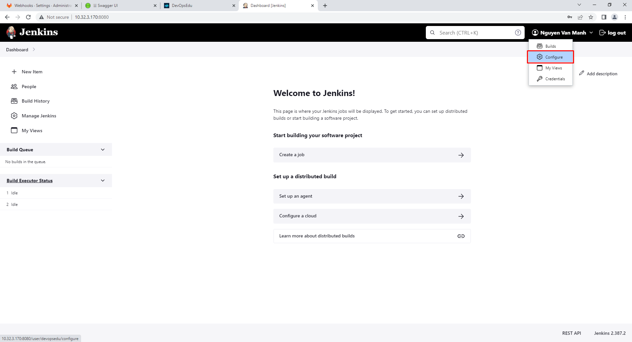Click the Nguyen Van Manh user name
This screenshot has height=342, width=632.
coord(563,33)
